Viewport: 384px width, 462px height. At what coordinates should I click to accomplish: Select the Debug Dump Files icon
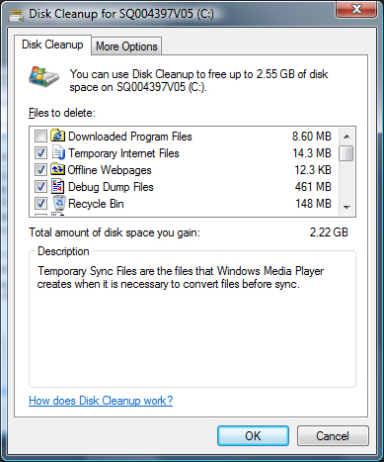(x=57, y=186)
